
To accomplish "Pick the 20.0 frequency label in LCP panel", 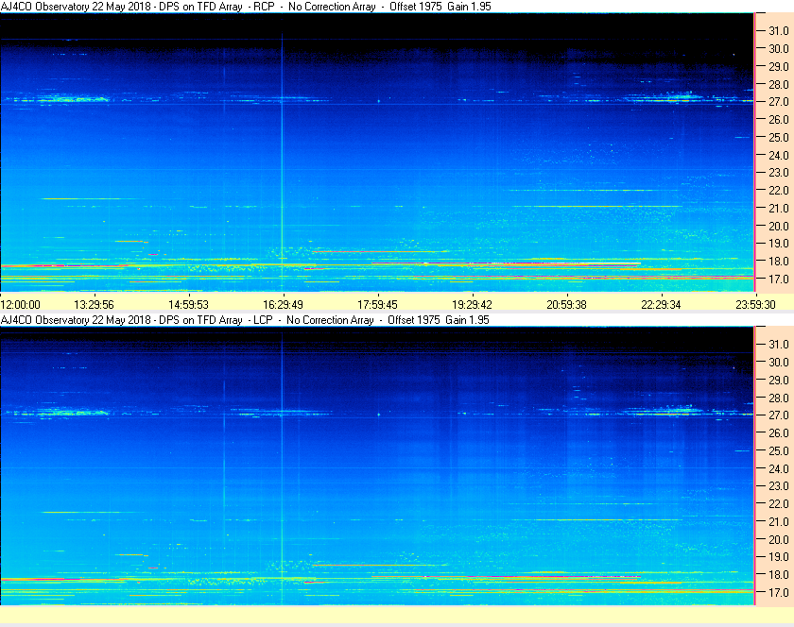I will [x=779, y=539].
